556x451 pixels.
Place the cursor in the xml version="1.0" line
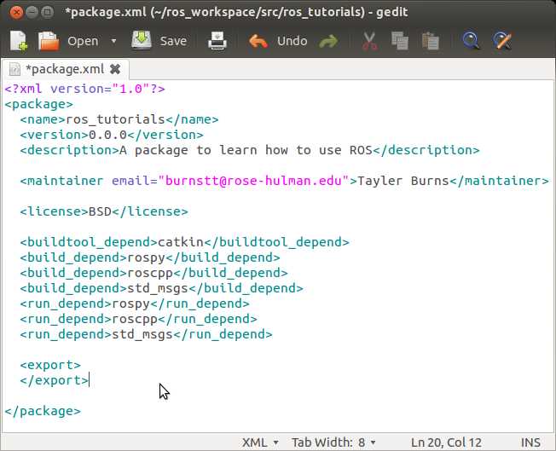click(85, 89)
